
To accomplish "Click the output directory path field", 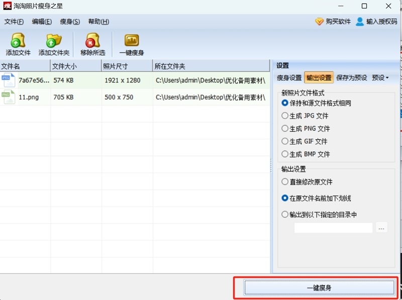I will [x=333, y=228].
